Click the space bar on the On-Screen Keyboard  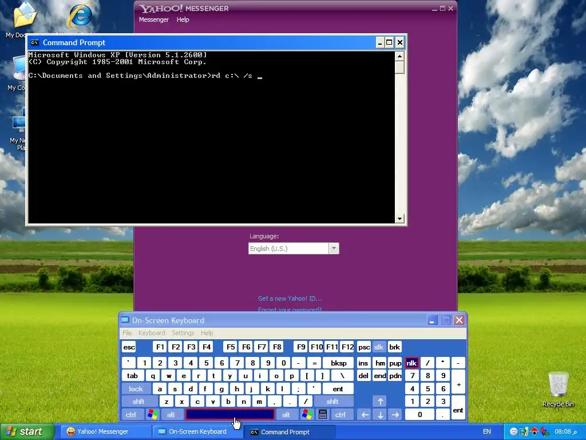click(x=230, y=415)
